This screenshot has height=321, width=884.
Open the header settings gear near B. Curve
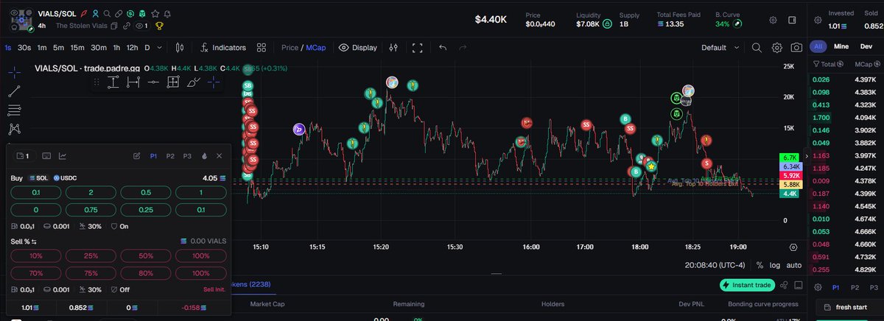(773, 20)
